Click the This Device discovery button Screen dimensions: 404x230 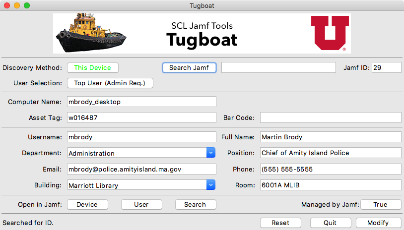93,68
